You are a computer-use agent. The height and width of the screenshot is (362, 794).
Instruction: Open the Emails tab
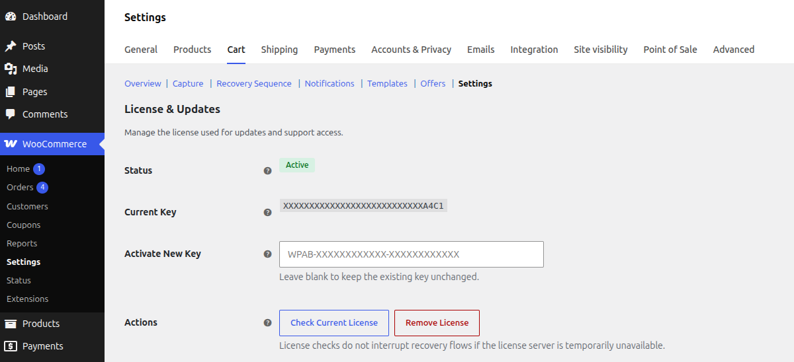coord(480,50)
